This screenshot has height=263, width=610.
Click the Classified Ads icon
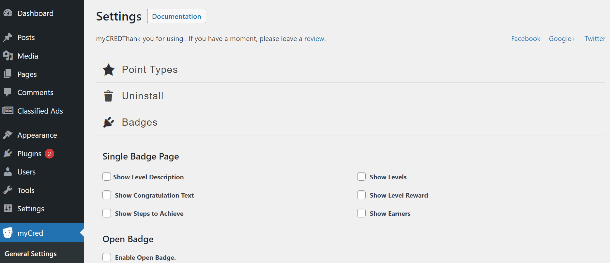(8, 111)
